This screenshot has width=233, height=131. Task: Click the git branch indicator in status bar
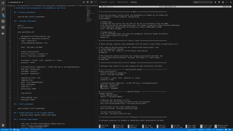click(5, 130)
